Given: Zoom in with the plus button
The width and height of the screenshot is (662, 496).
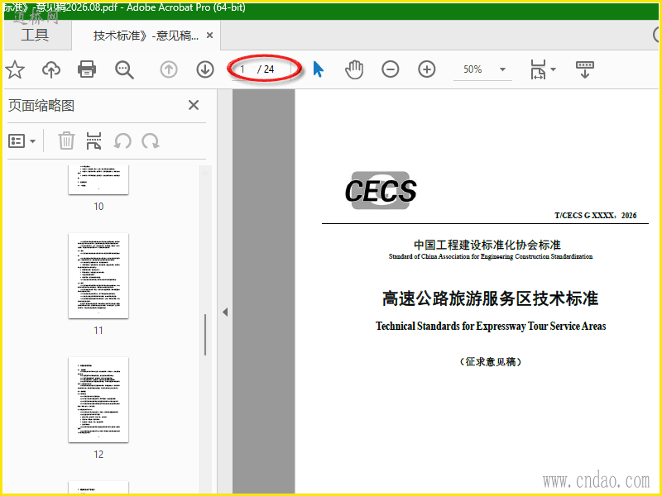Looking at the screenshot, I should click(427, 69).
